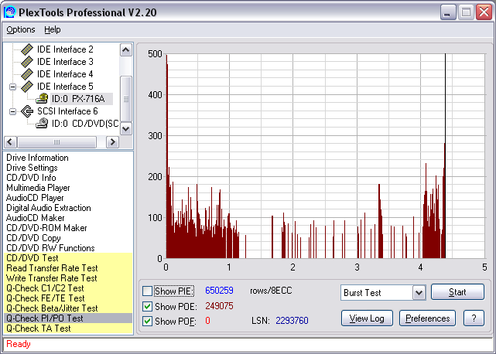Viewport: 496px width, 354px height.
Task: Select IDE Interface 4 label
Action: point(65,74)
